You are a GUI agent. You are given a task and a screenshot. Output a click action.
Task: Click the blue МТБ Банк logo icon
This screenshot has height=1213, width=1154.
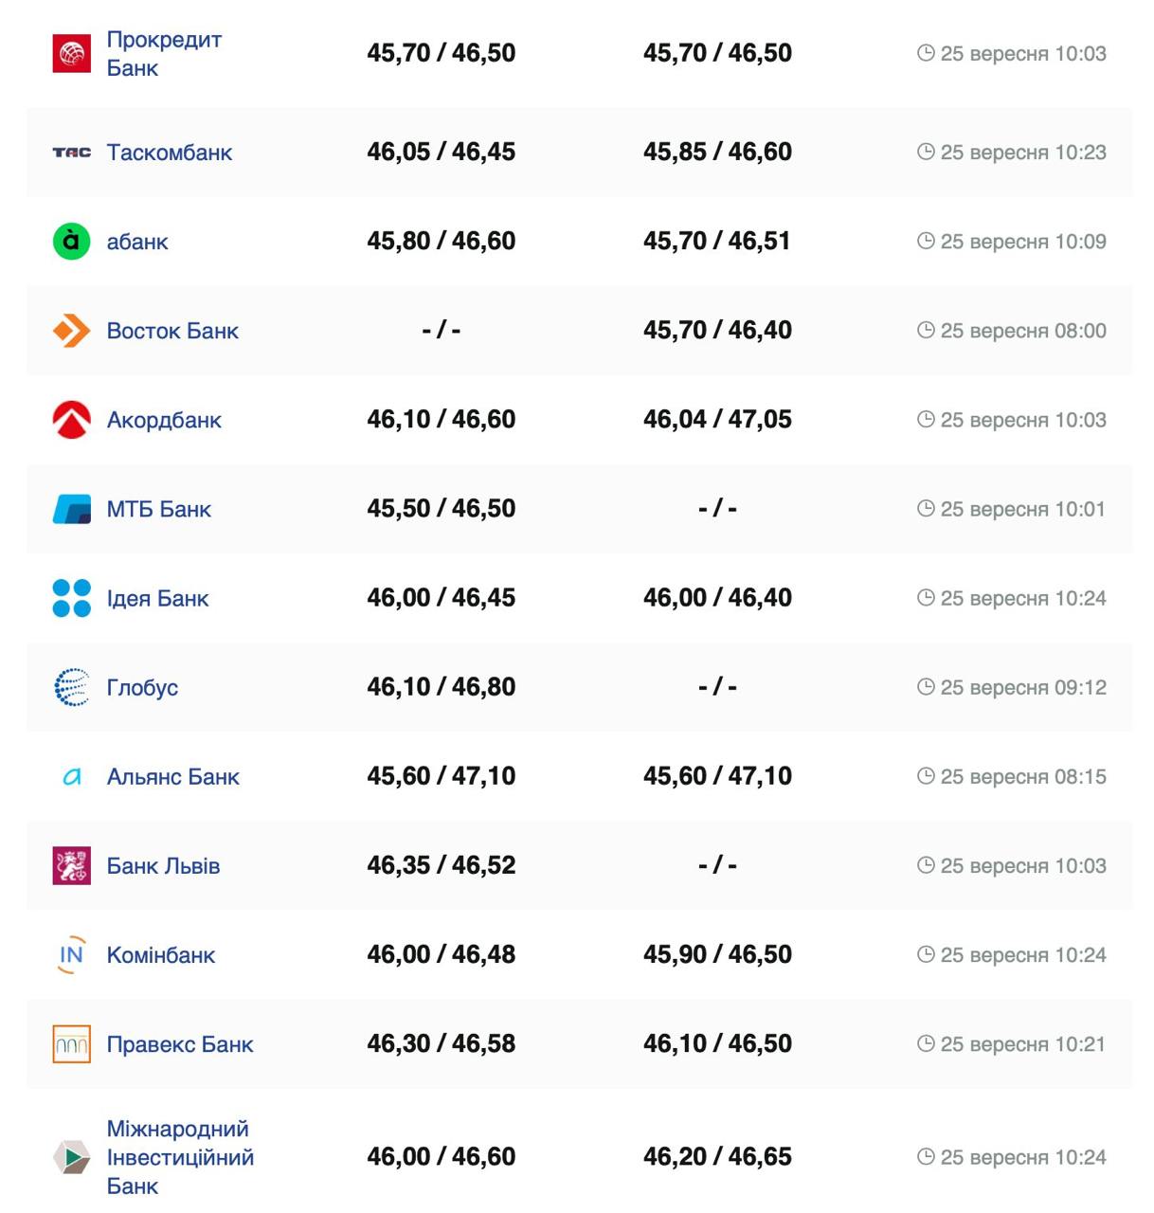[x=71, y=509]
